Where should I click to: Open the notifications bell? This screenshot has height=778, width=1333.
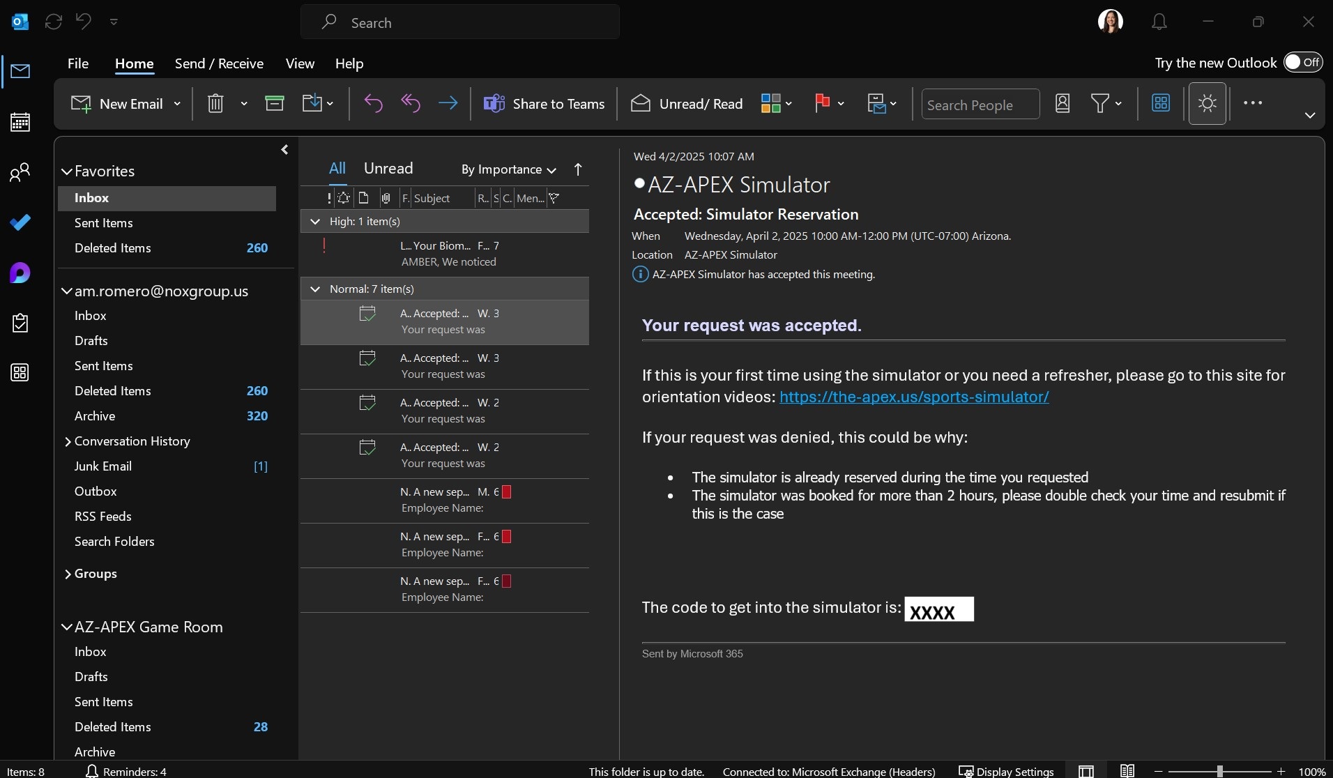click(1159, 22)
